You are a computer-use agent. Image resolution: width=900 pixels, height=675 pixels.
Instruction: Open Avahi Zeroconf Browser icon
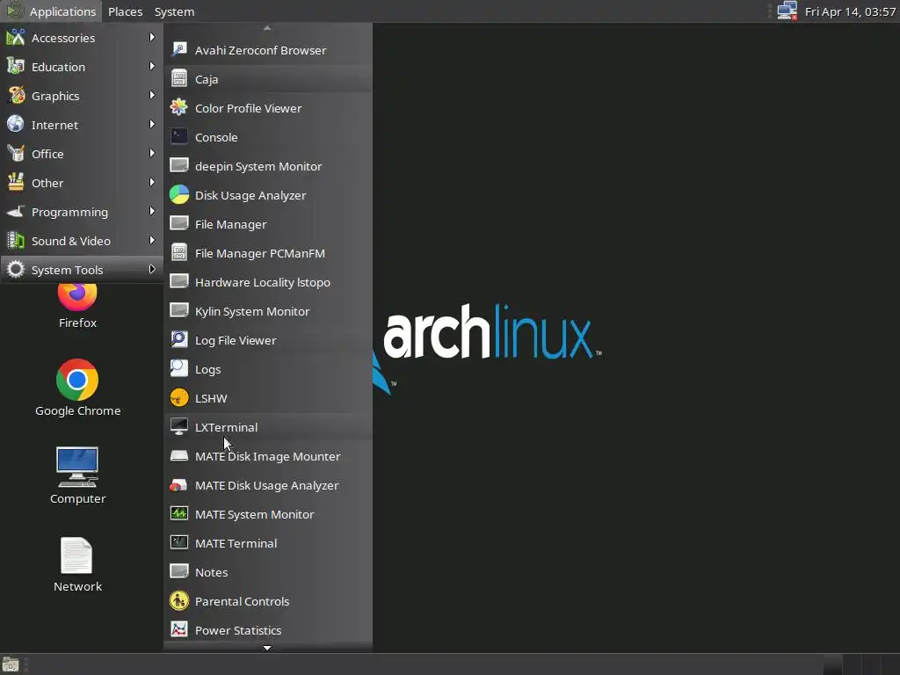(x=179, y=50)
